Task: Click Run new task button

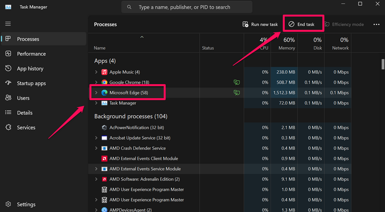Action: pyautogui.click(x=260, y=24)
